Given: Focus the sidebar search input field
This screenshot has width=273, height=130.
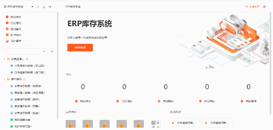Looking at the screenshot, I should coord(22,51).
